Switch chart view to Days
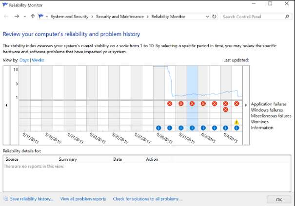This screenshot has height=206, width=295. click(x=24, y=60)
